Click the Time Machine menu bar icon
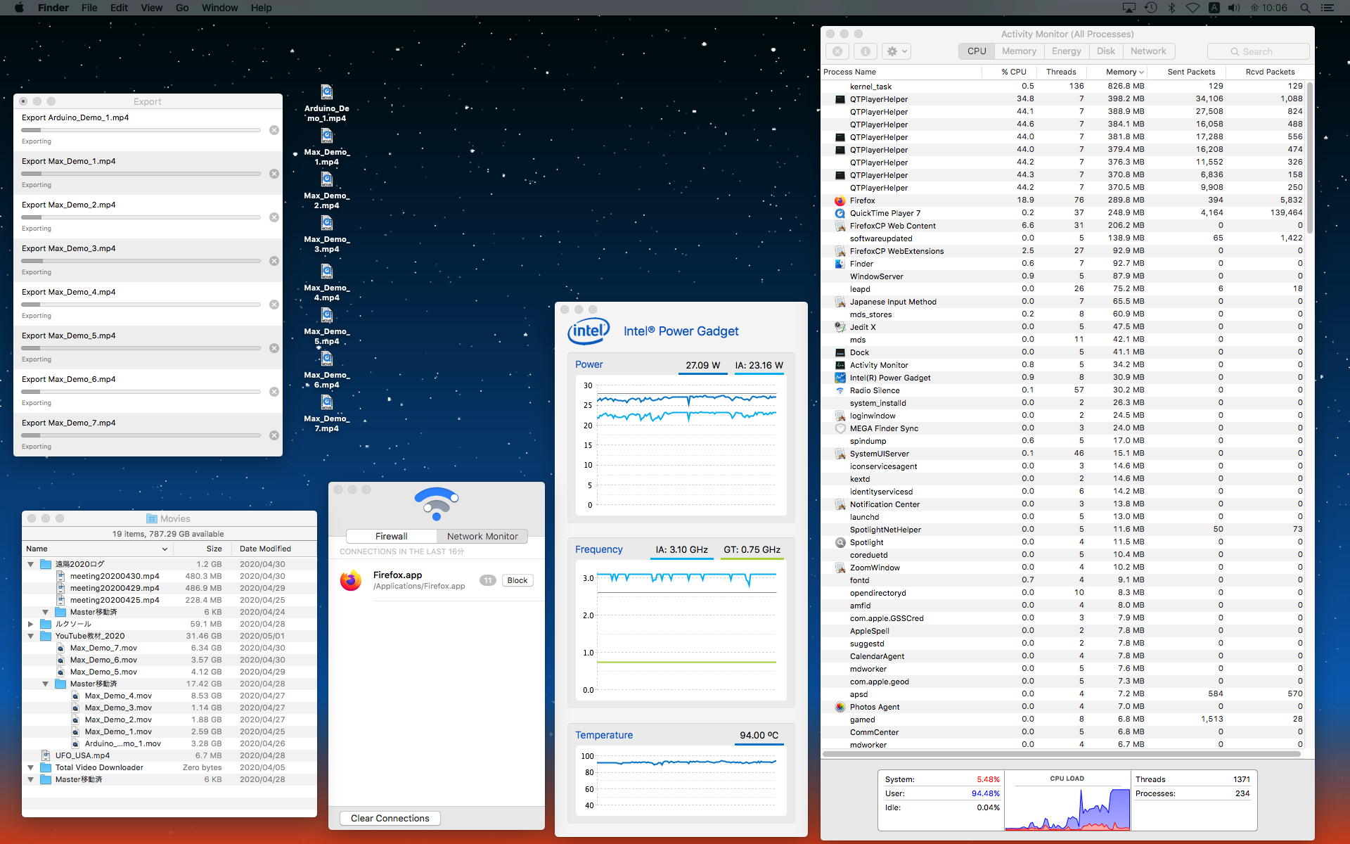This screenshot has height=844, width=1350. (x=1150, y=8)
